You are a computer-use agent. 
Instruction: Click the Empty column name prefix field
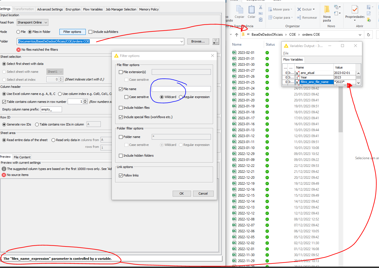(x=51, y=109)
